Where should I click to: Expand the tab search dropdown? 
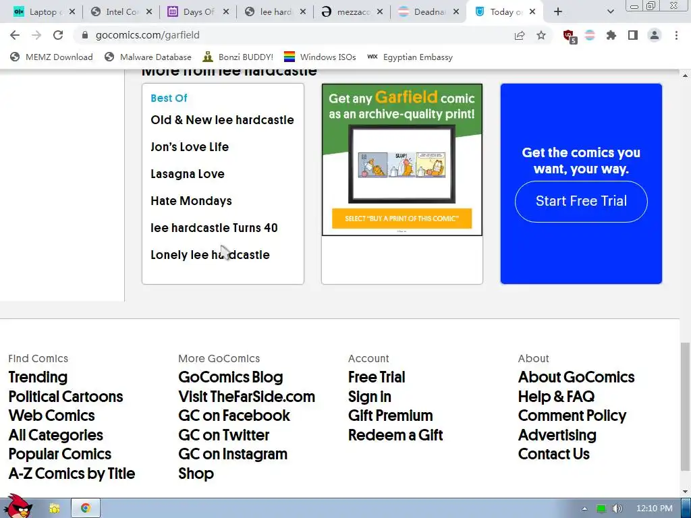[610, 12]
